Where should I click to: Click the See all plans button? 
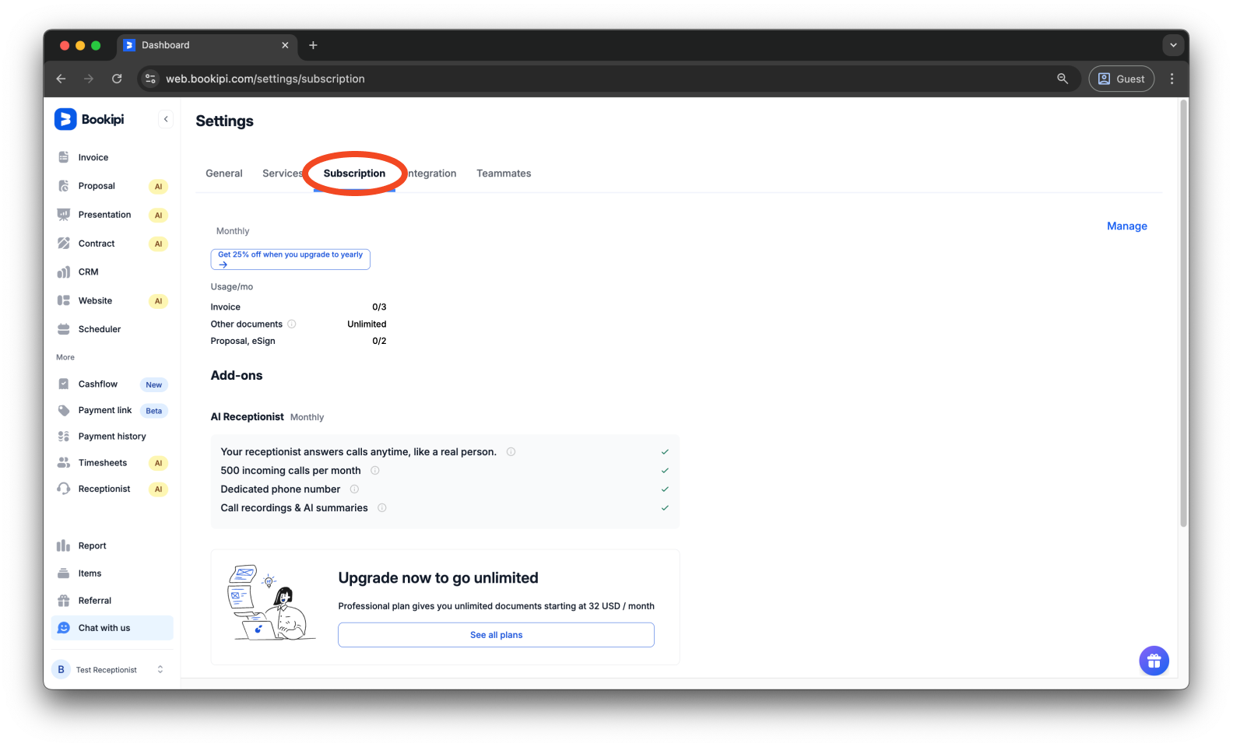coord(496,635)
